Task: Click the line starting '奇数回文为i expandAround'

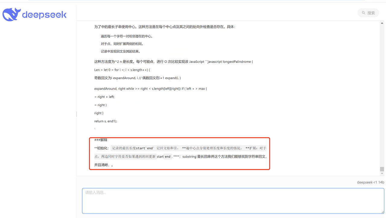Action: click(138, 78)
